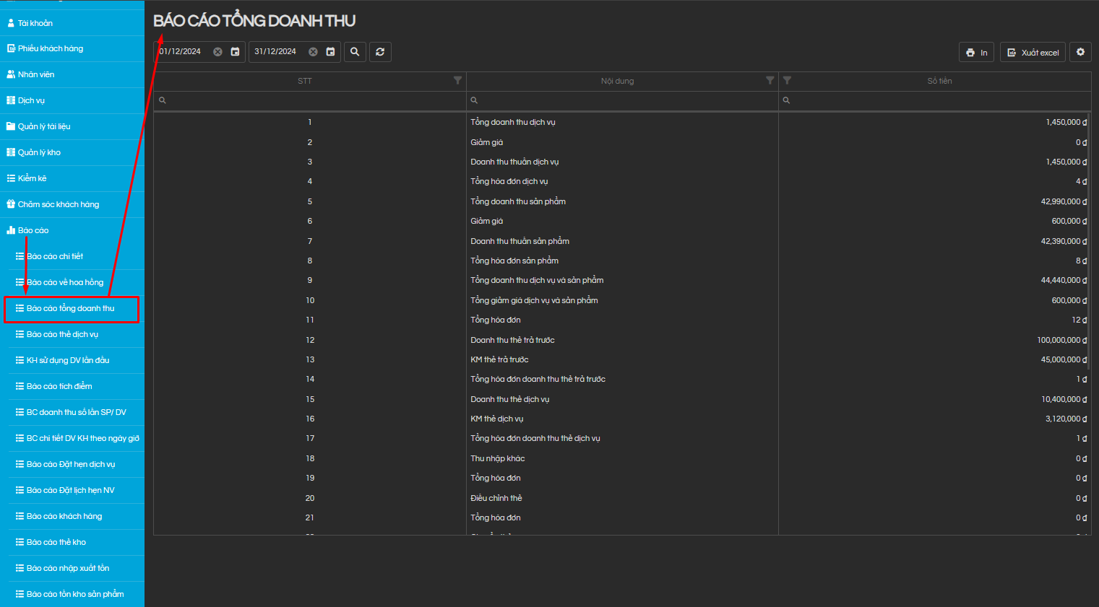Open Báo cáo chi tiết report

55,256
